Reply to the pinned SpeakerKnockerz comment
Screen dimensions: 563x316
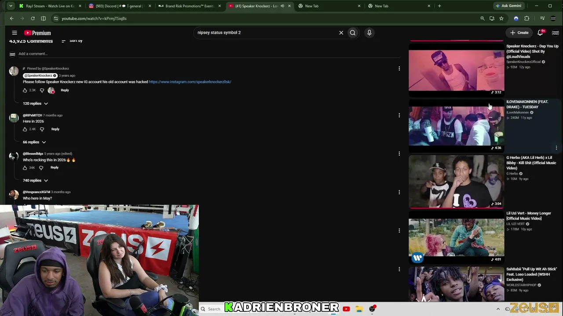(65, 90)
